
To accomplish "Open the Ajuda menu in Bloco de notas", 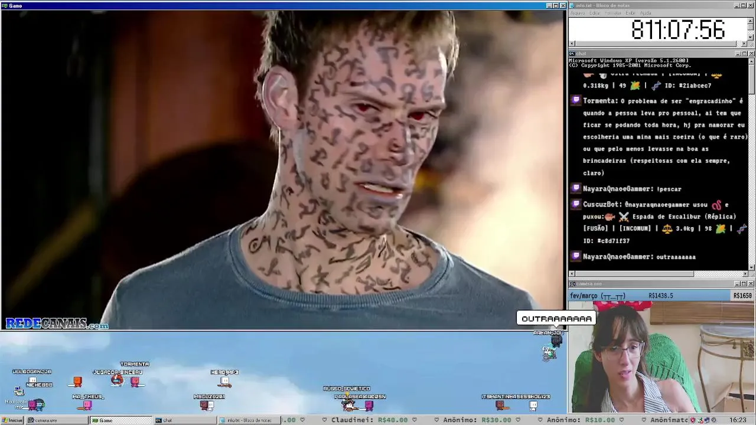I will 646,13.
